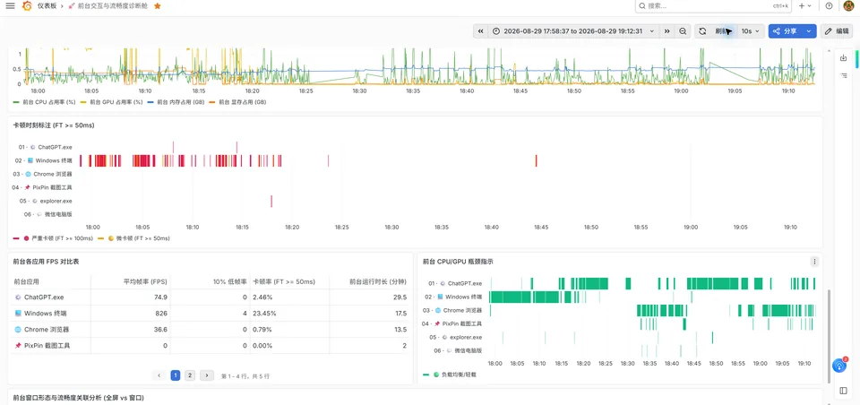Viewport: 860px width, 405px height.
Task: Click the export icon in right sidebar
Action: [844, 57]
